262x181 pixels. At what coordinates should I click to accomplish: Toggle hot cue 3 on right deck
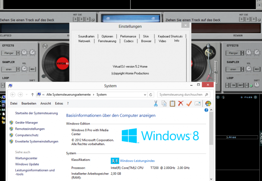253,19
